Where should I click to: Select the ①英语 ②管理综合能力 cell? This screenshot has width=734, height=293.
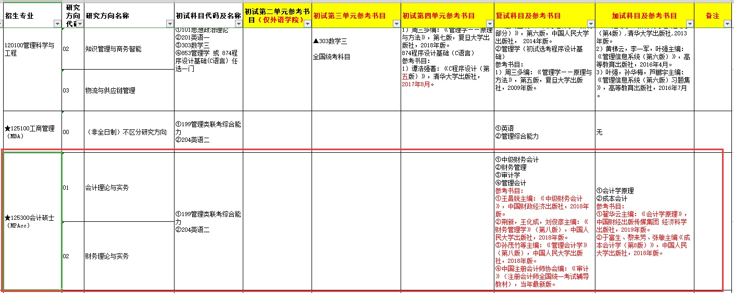(545, 131)
